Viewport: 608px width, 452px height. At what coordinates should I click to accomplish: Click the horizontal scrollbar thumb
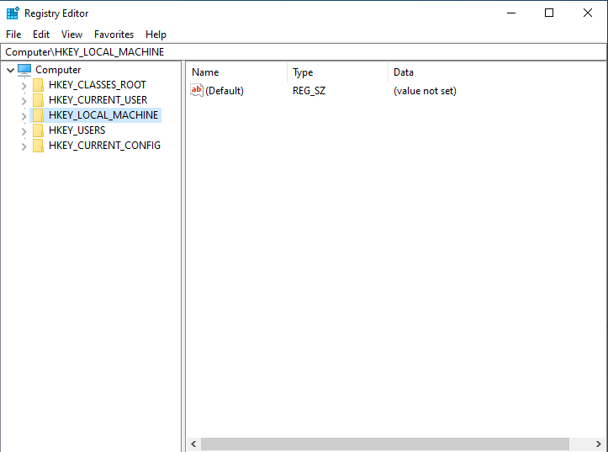[384, 444]
